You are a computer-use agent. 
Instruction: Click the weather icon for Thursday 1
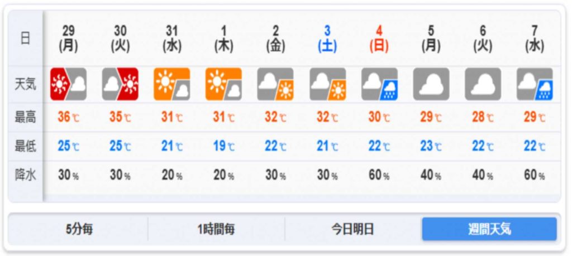point(223,84)
